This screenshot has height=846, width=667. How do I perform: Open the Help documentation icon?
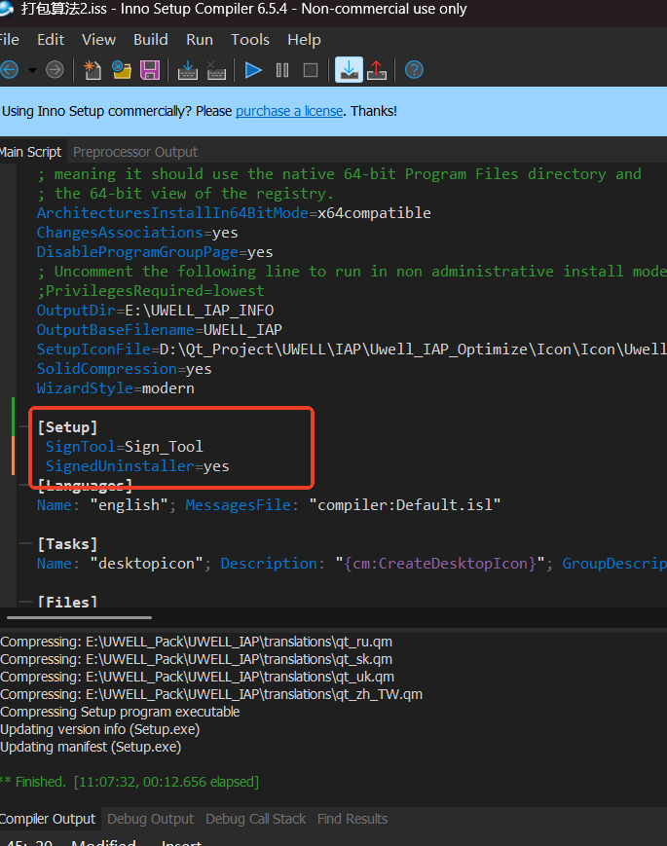(x=414, y=70)
